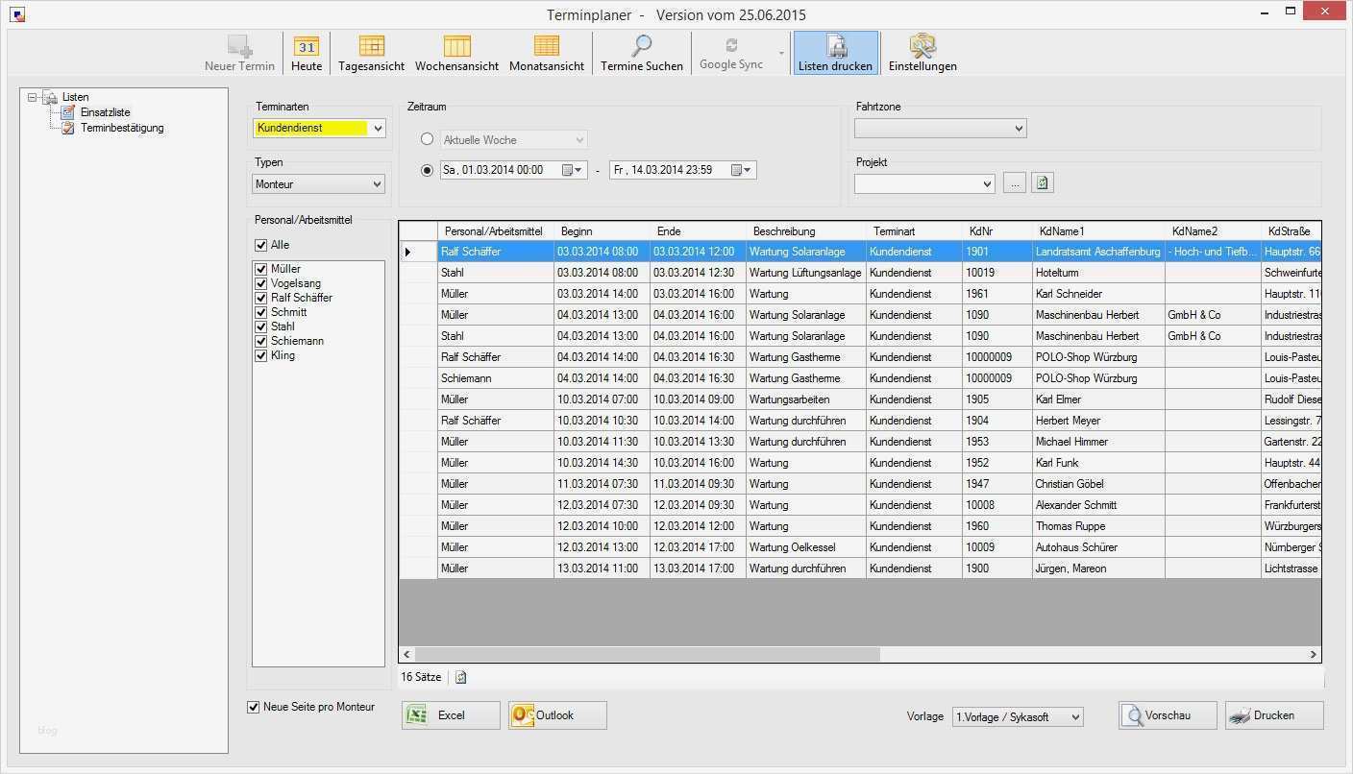The width and height of the screenshot is (1353, 774).
Task: Click the KdNr column header
Action: point(997,231)
